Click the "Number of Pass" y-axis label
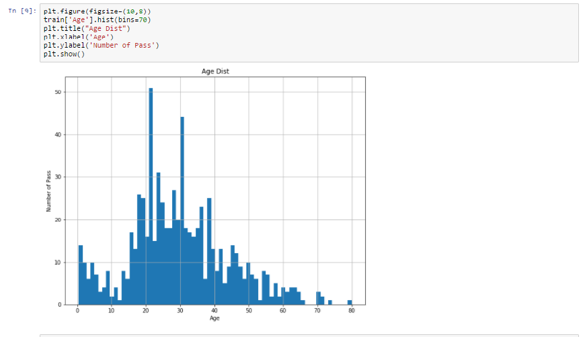The image size is (587, 337). tap(48, 191)
